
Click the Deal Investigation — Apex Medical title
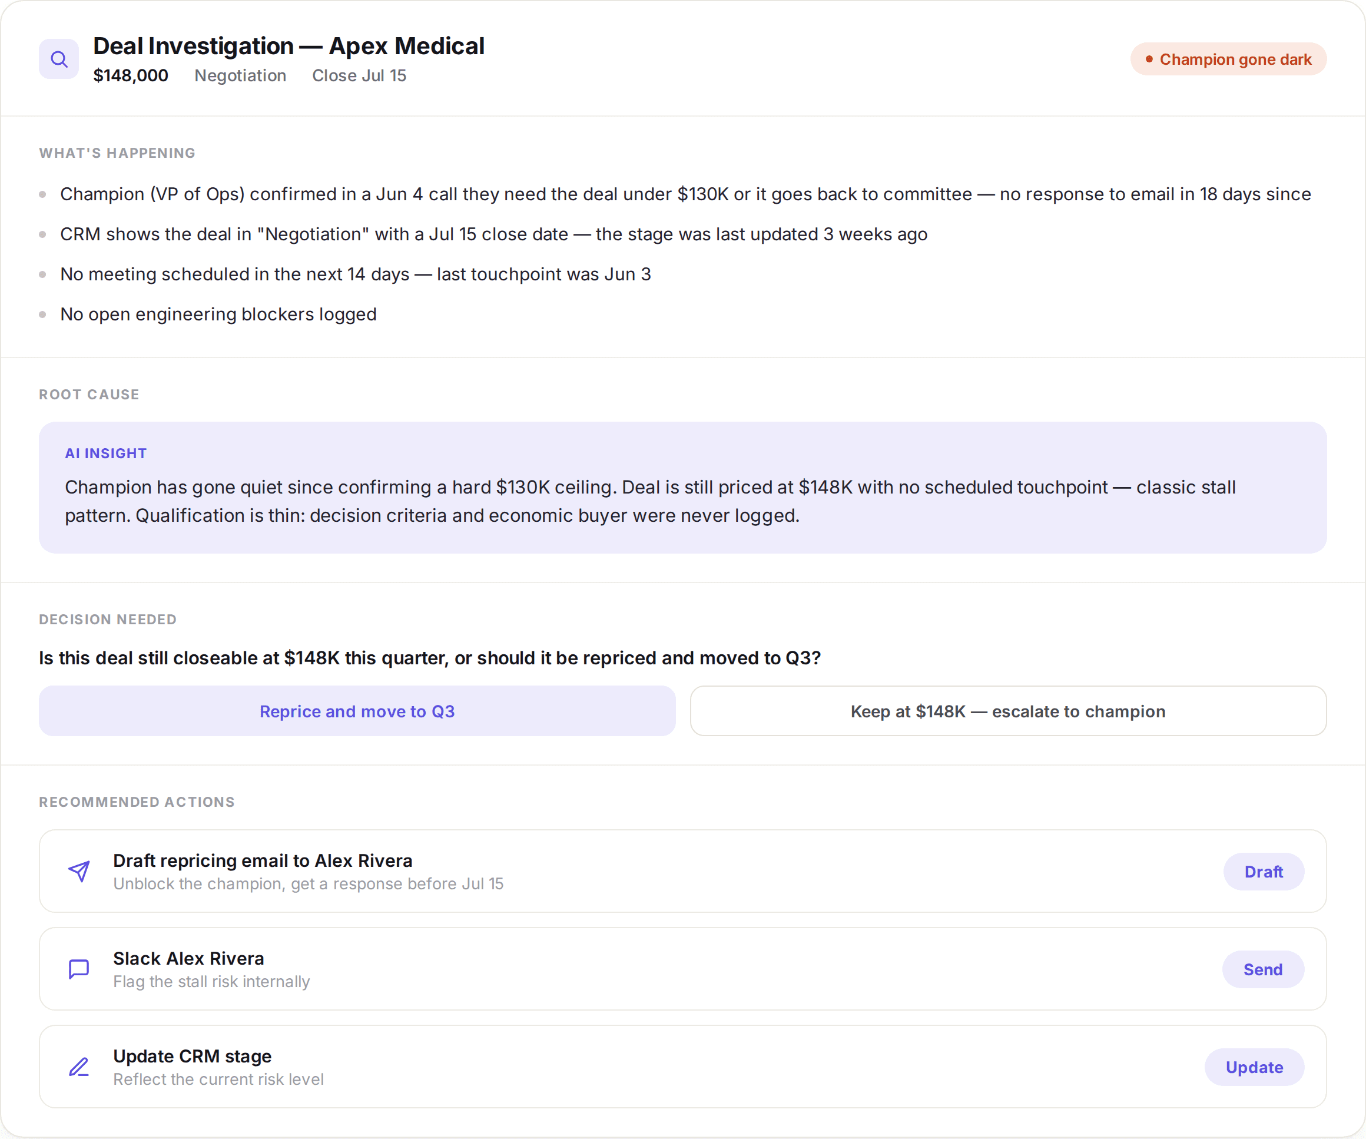pos(289,46)
